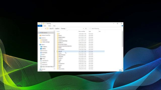Image resolution: width=161 pixels, height=90 pixels.
Task: Click the File folder type in discord row
Action: 91,51
